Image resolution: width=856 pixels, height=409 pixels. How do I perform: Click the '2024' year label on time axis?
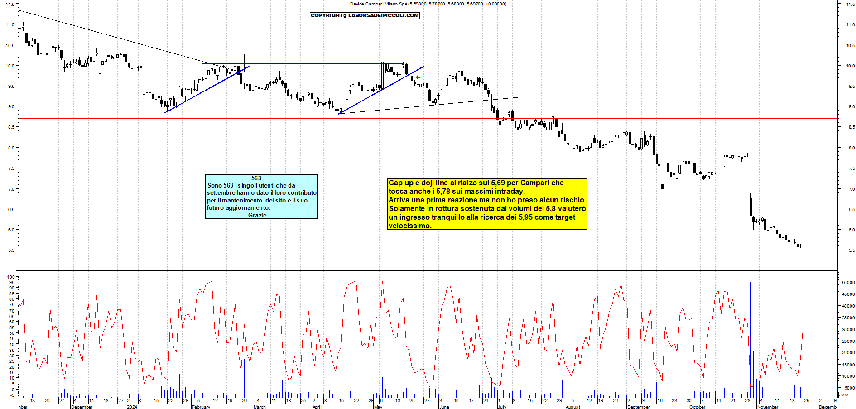132,407
